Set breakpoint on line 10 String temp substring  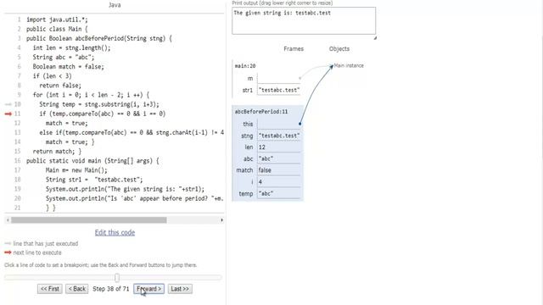(99, 104)
